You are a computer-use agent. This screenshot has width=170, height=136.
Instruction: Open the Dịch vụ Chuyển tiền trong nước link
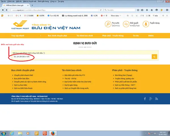pos(76,88)
